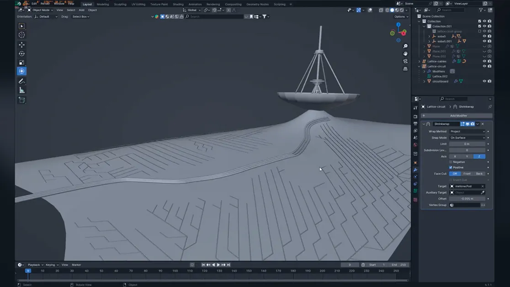The image size is (510, 287).
Task: Open the Render Properties tab in Properties editor
Action: tap(415, 117)
